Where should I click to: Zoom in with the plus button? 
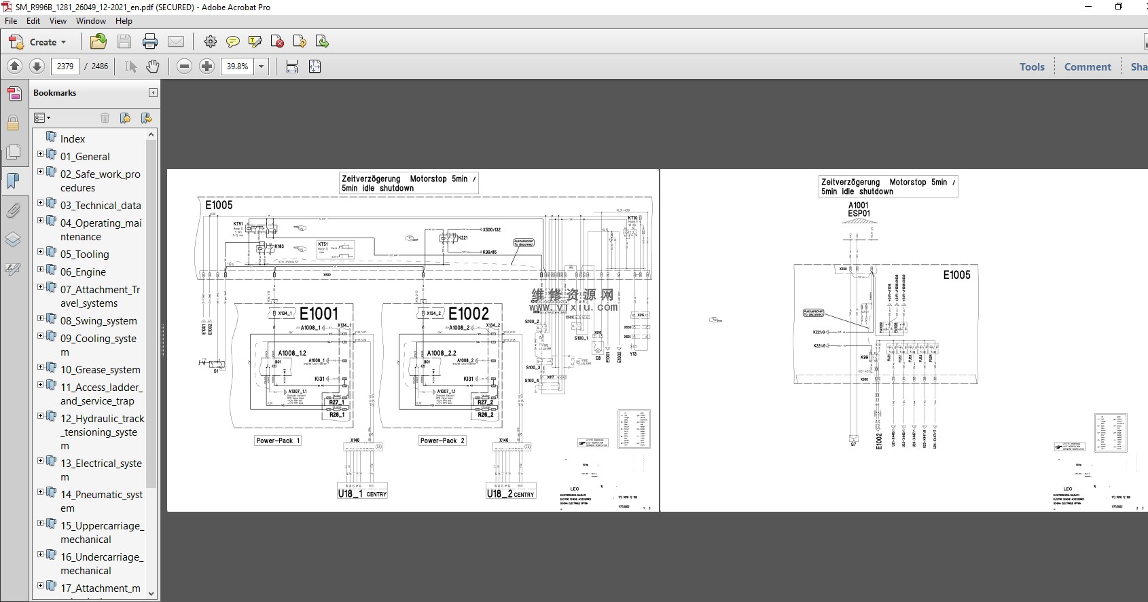point(207,67)
